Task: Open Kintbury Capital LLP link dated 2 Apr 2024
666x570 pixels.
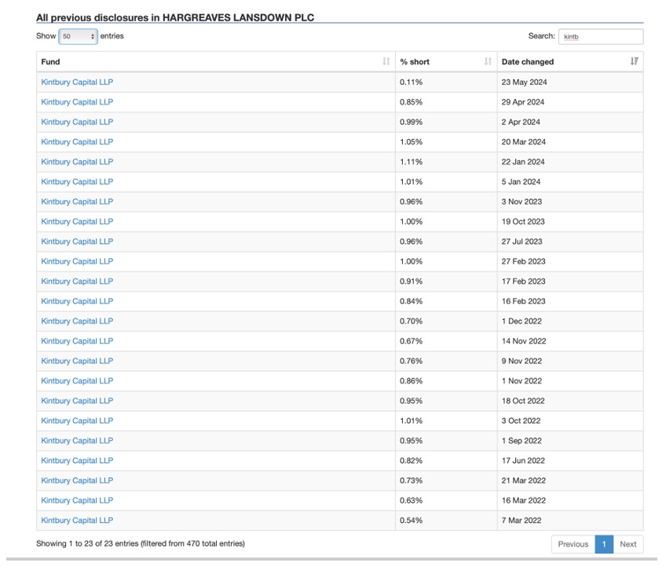Action: point(77,122)
